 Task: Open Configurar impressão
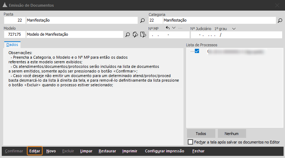coord(164,151)
